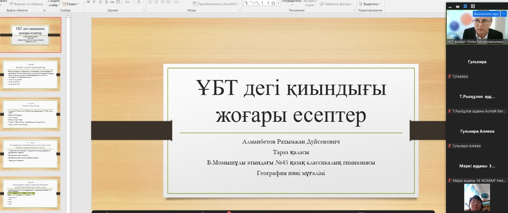This screenshot has height=213, width=508.
Task: Select the Гульнара Алиева participant tile
Action: (477, 131)
